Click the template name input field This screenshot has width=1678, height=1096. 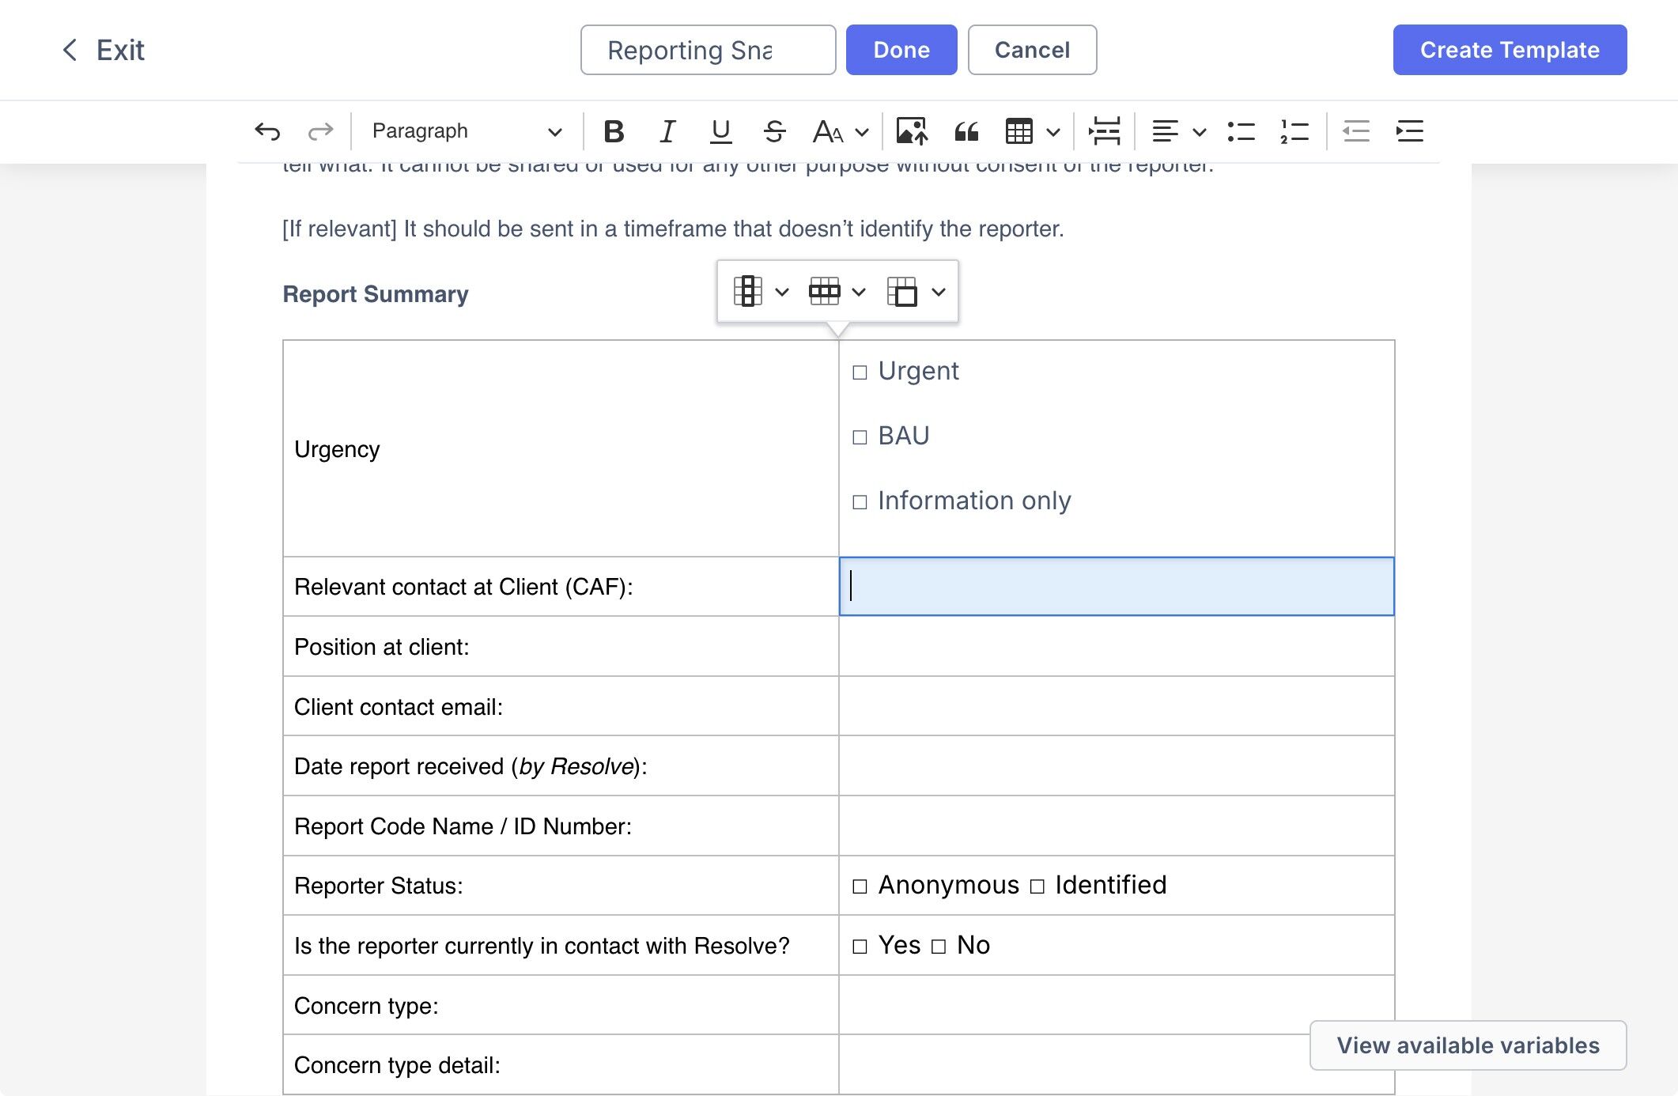pyautogui.click(x=708, y=50)
